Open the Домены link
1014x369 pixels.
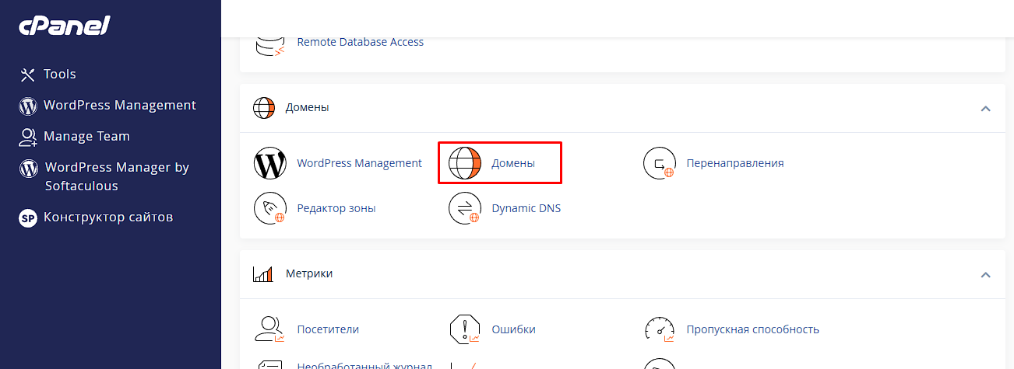coord(513,164)
